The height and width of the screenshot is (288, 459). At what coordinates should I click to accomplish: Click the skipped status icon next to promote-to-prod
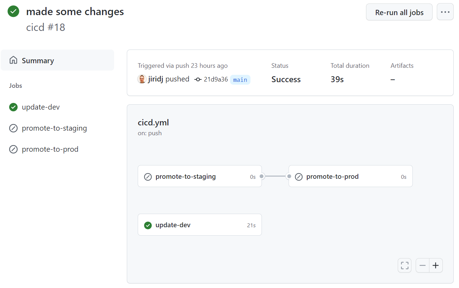[x=13, y=149]
